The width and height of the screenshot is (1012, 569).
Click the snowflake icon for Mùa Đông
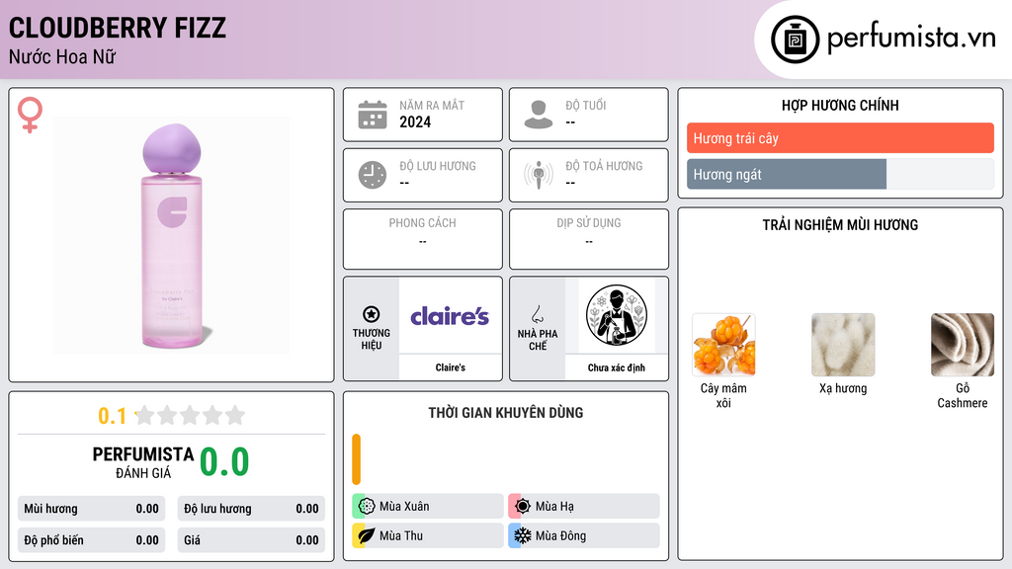coord(523,535)
